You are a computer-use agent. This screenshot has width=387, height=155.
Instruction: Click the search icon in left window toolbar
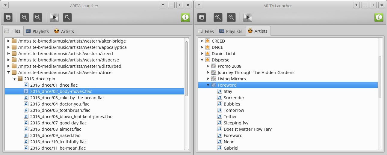click(67, 17)
